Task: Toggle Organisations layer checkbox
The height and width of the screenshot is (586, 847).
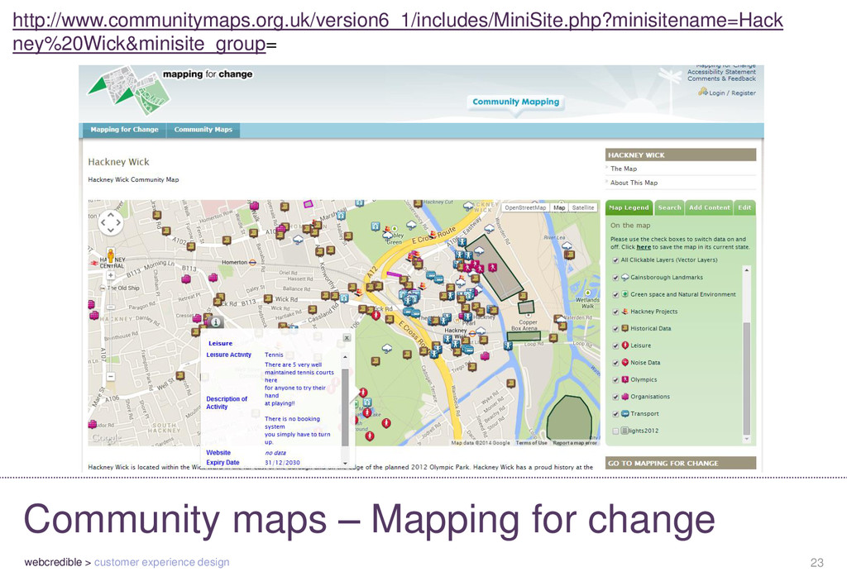Action: coord(615,398)
